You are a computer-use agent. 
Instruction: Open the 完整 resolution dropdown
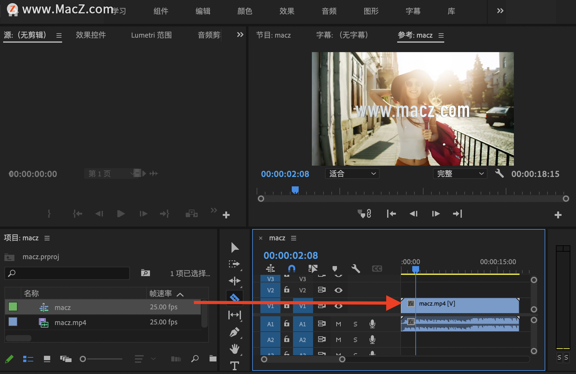point(460,174)
